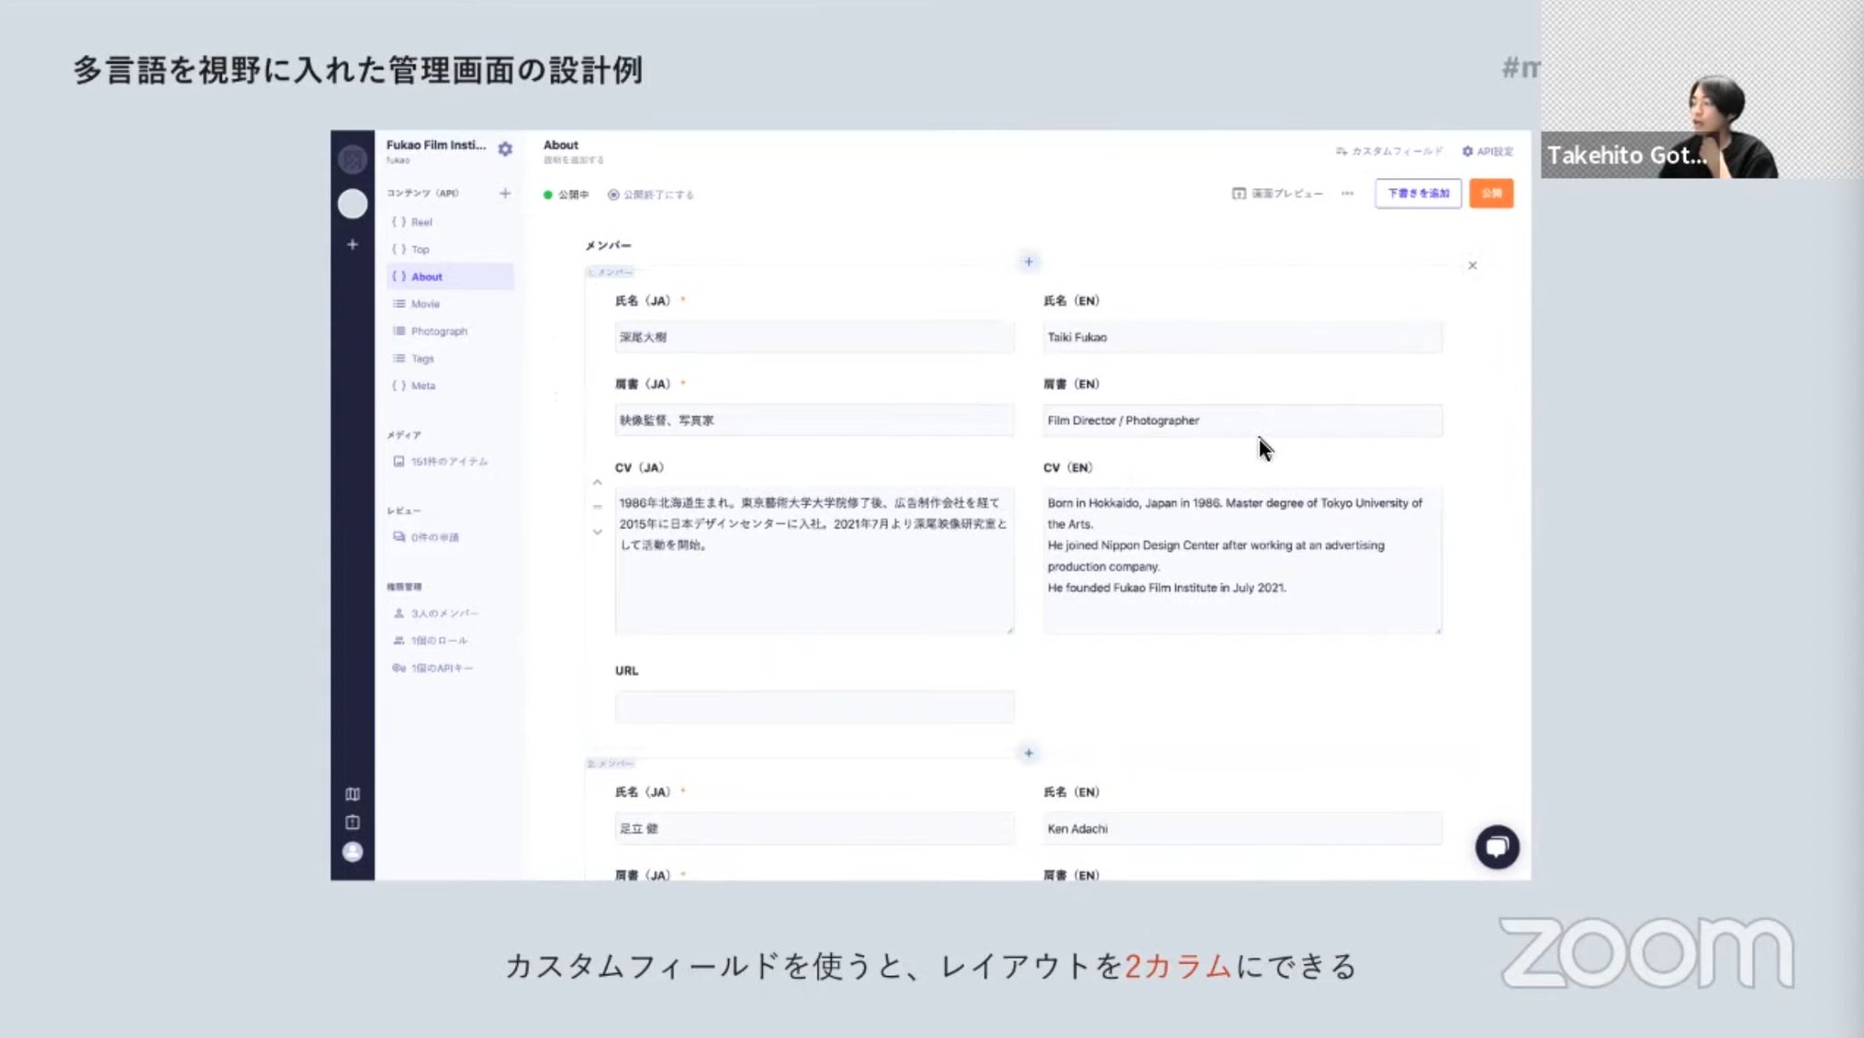Screen dimensions: 1864x1038
Task: Click the 下書きを追加 draft button
Action: (1417, 193)
